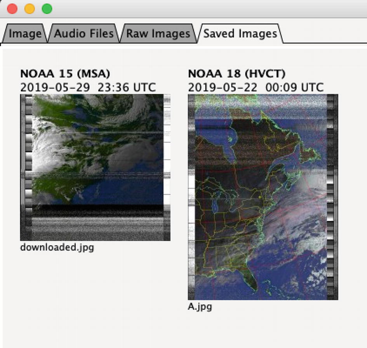
Task: Minimize the window with the yellow button
Action: pos(30,9)
